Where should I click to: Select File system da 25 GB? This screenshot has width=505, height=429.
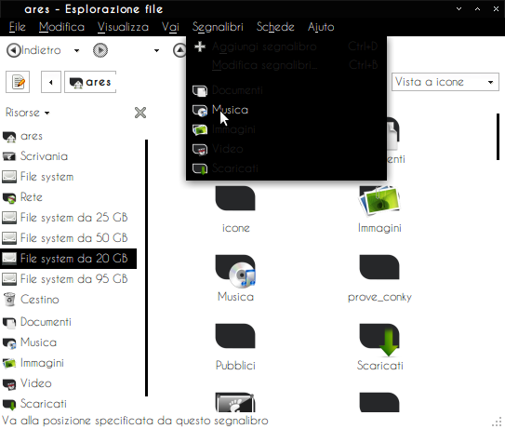68,218
